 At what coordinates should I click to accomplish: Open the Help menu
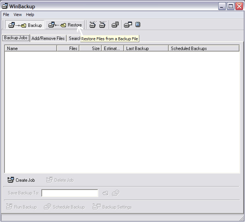(x=30, y=15)
